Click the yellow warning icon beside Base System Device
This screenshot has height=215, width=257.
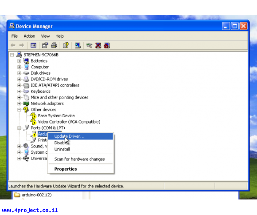click(x=33, y=116)
